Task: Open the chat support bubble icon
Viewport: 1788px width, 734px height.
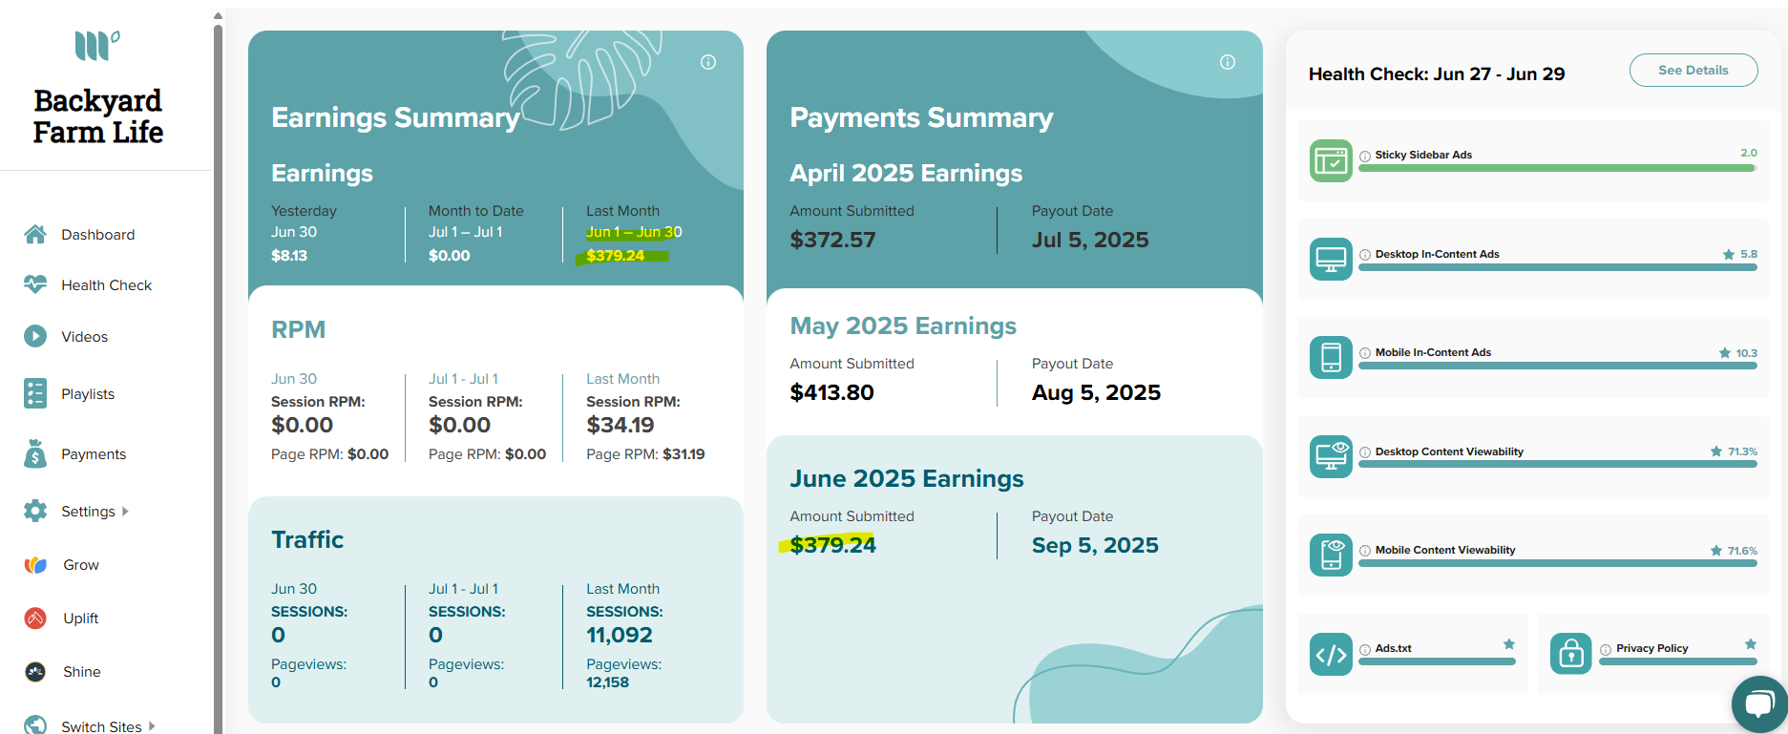Action: 1758,704
